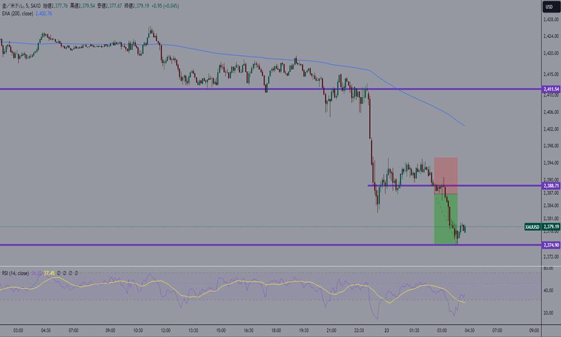Image resolution: width=561 pixels, height=337 pixels.
Task: Open the USD currency selector
Action: coord(550,7)
